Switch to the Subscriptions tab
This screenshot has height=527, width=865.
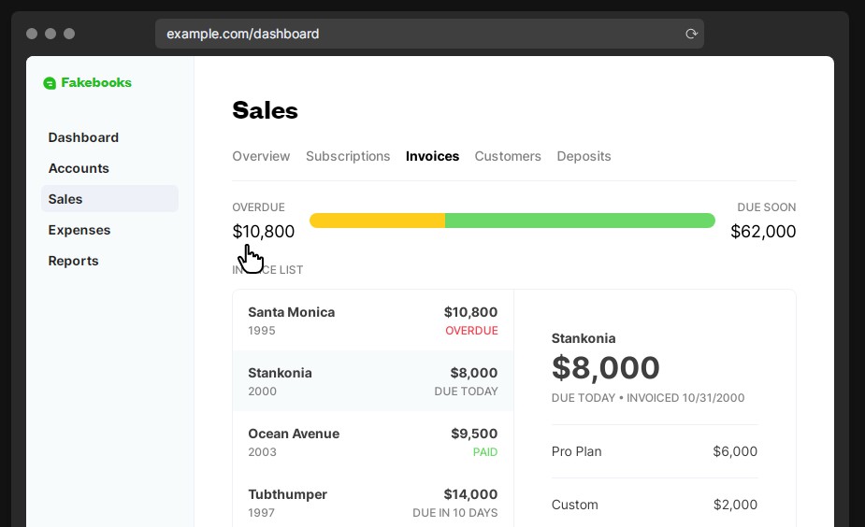348,156
